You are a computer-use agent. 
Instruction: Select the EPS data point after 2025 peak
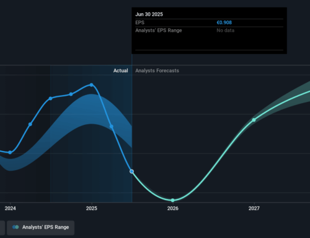pos(112,126)
